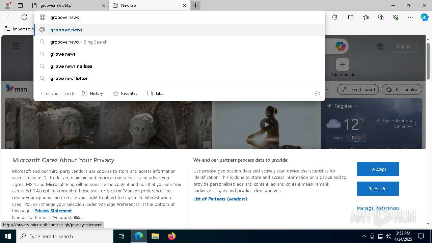
Task: Filter search by Tabs
Action: (x=155, y=93)
